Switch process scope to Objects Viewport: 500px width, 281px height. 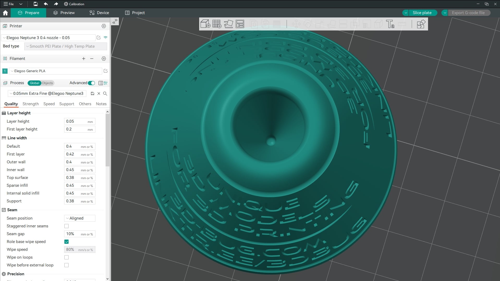pyautogui.click(x=47, y=83)
